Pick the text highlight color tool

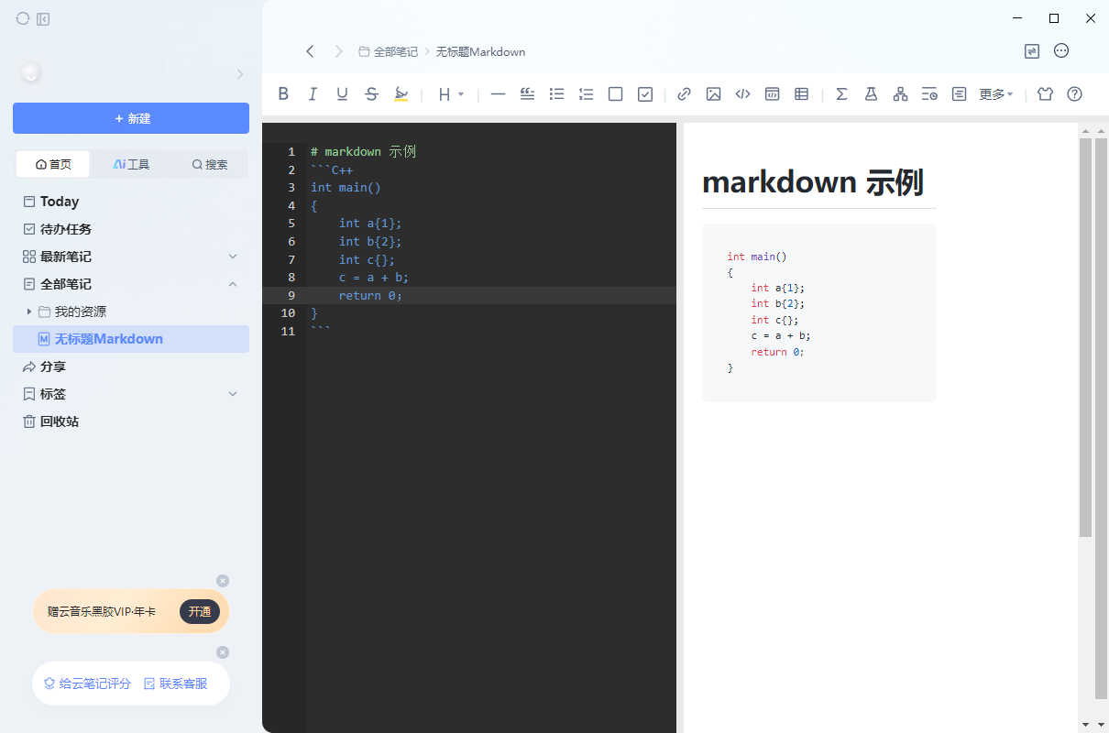(x=401, y=93)
